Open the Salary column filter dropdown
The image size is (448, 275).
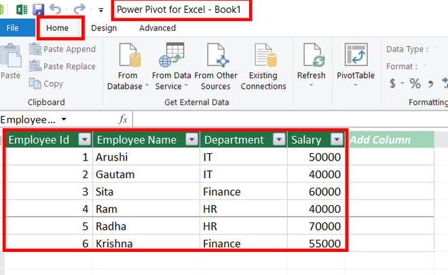point(337,140)
